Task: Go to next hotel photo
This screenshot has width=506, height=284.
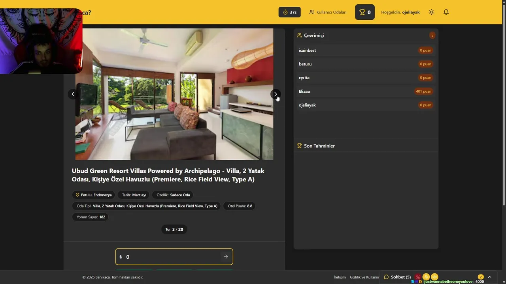Action: pos(276,94)
